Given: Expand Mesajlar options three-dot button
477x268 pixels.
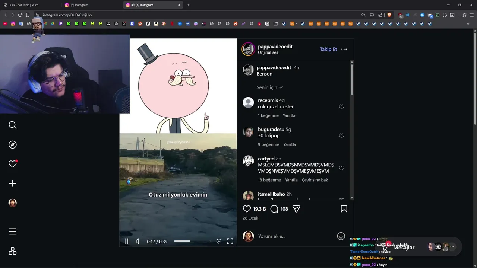Looking at the screenshot, I should [452, 246].
